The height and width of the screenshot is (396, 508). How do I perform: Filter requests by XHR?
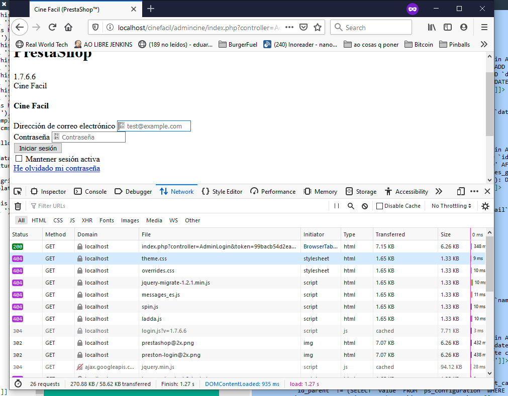pos(87,220)
